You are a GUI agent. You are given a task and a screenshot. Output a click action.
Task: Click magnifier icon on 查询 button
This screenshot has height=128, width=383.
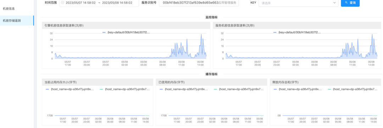[x=346, y=3]
